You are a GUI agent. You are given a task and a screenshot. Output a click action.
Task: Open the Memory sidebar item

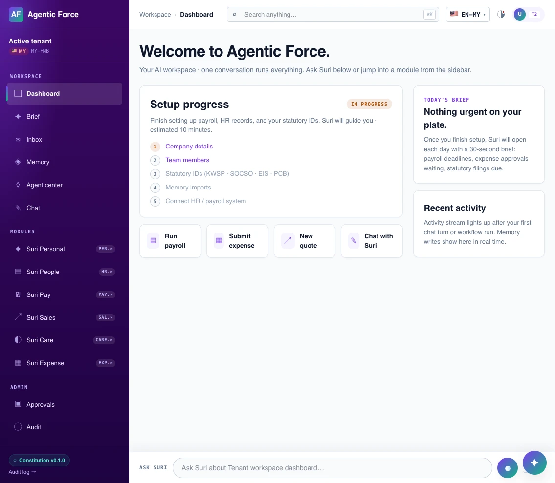(65, 162)
